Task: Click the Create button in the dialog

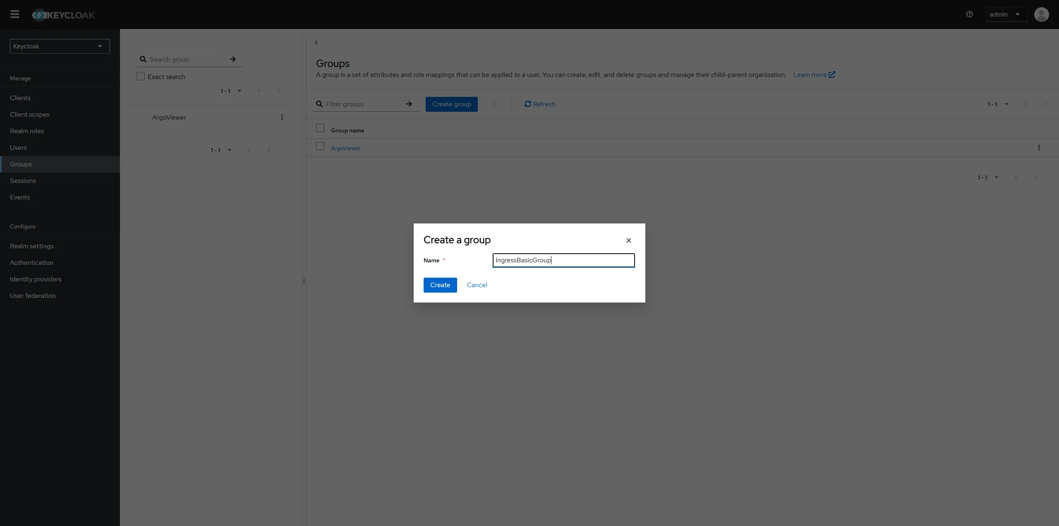Action: pos(440,285)
